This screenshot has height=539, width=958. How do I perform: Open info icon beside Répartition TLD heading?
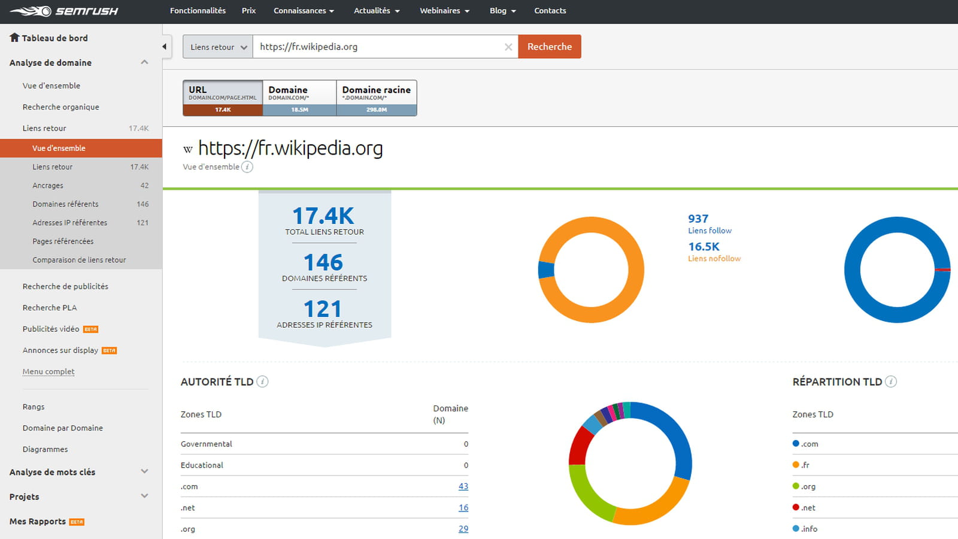[891, 381]
